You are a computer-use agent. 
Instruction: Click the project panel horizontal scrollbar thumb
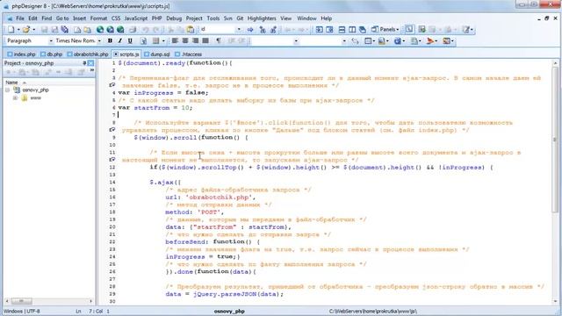21,301
